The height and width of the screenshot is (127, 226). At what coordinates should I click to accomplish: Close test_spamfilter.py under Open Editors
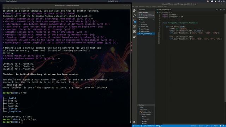click(x=140, y=15)
